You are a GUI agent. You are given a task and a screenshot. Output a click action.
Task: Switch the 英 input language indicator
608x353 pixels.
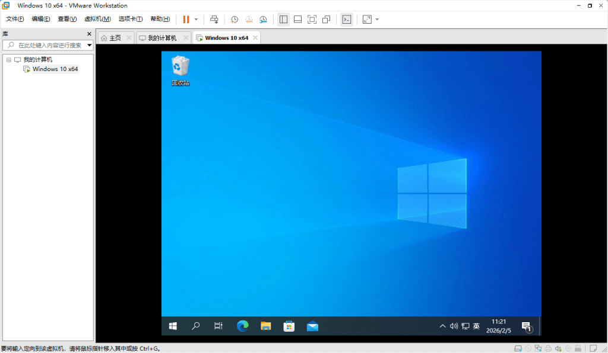(477, 326)
